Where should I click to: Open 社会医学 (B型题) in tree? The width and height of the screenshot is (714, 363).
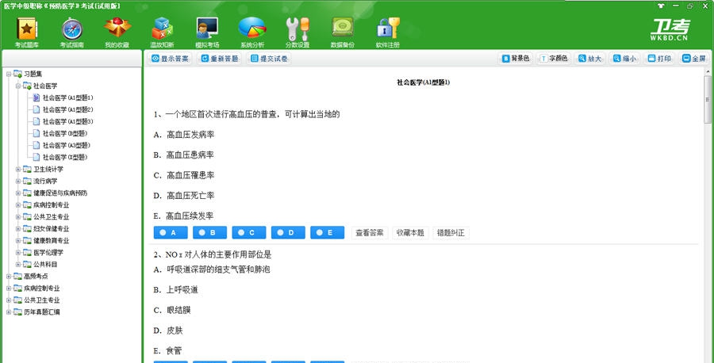tap(65, 133)
